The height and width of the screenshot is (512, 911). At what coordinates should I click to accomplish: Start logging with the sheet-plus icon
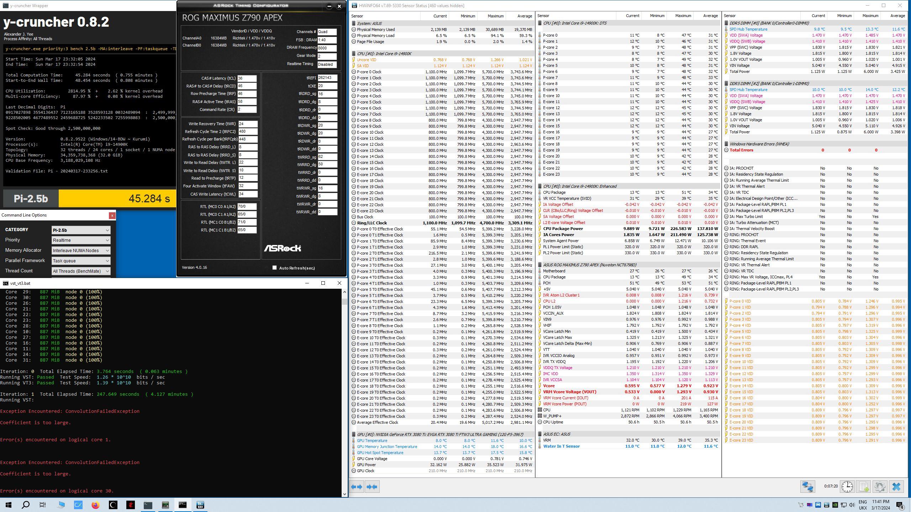point(863,487)
